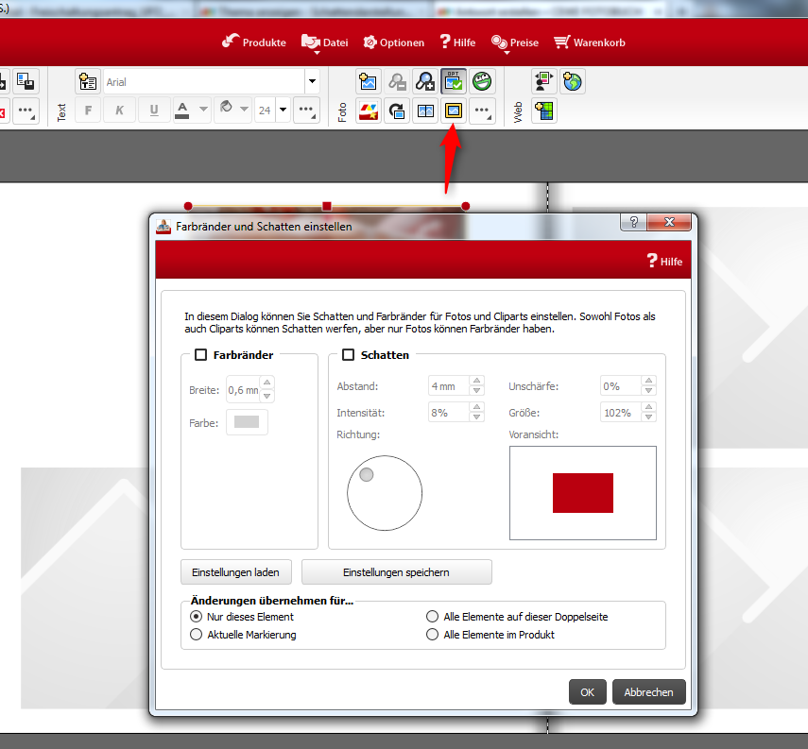This screenshot has height=749, width=808.
Task: Click the border and shadow frame icon
Action: coord(454,111)
